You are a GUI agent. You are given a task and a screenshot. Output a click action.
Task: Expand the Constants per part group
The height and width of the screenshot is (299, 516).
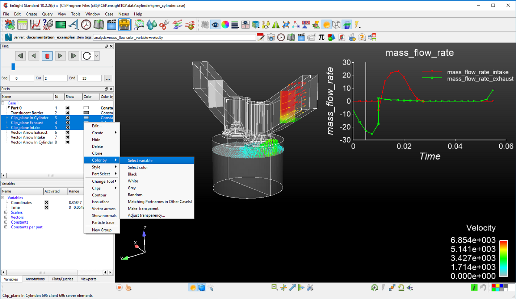[x=6, y=227]
